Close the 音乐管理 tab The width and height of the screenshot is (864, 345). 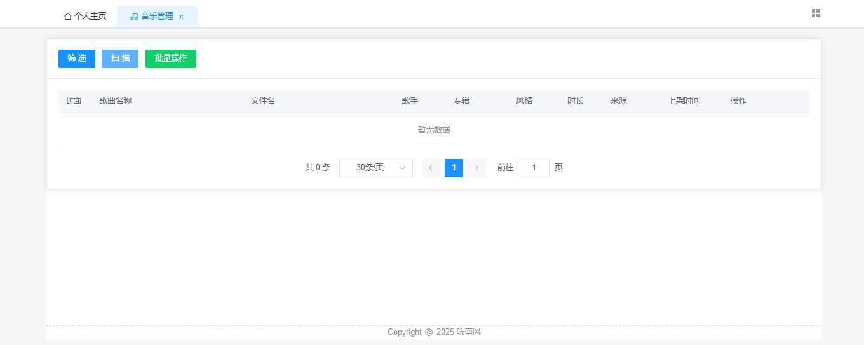[181, 17]
